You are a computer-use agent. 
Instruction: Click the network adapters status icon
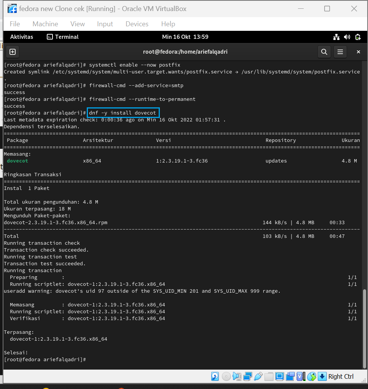247,376
